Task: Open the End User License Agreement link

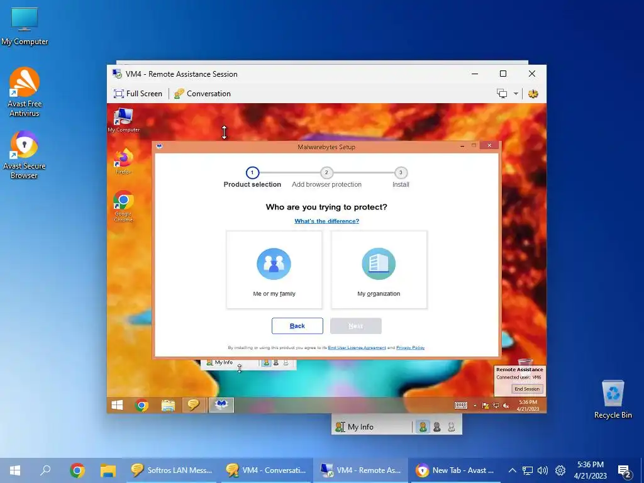Action: coord(357,347)
